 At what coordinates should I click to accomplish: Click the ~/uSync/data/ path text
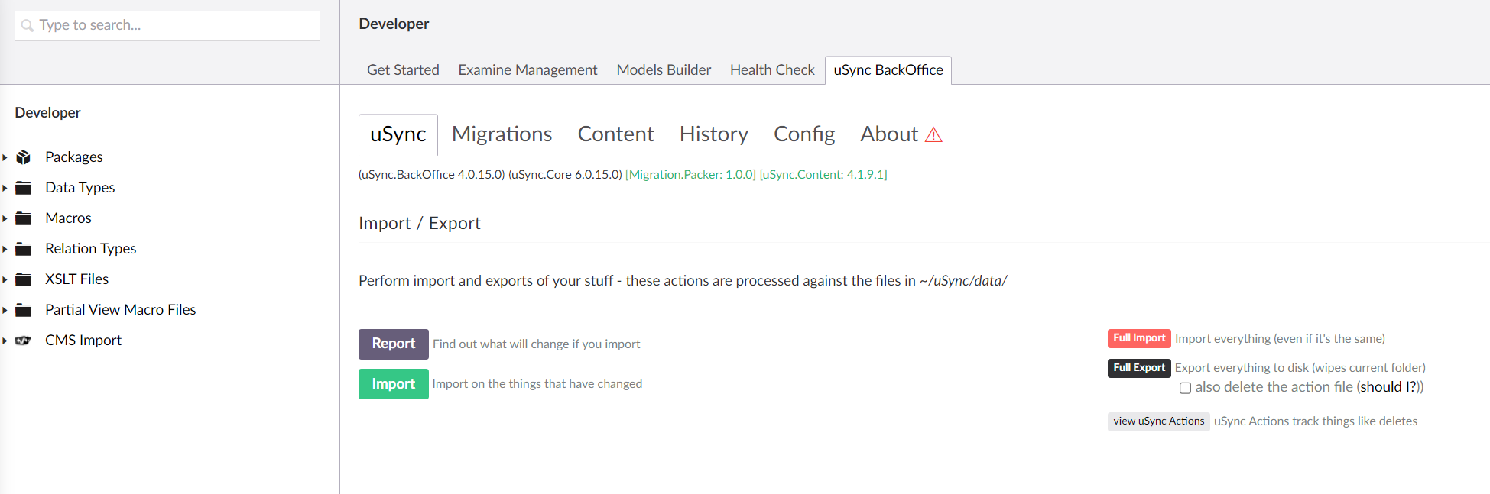pos(963,281)
